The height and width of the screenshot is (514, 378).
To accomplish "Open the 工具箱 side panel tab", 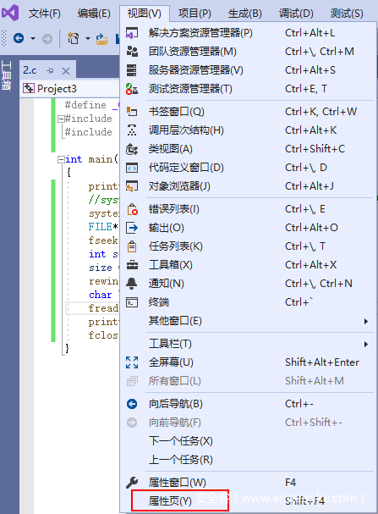I will tap(6, 75).
